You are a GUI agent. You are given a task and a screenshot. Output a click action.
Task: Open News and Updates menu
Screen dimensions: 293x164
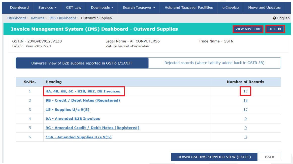point(264,8)
